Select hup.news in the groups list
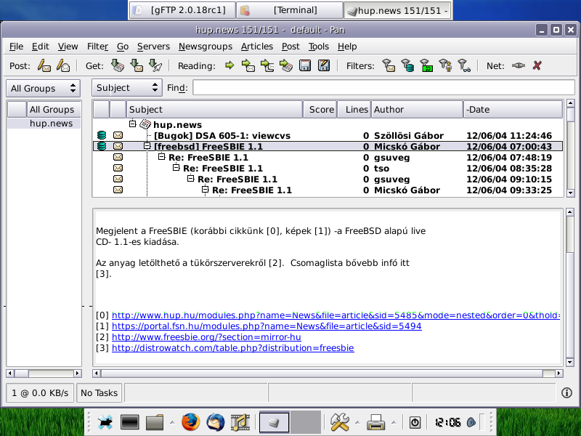The width and height of the screenshot is (581, 436). pyautogui.click(x=51, y=124)
